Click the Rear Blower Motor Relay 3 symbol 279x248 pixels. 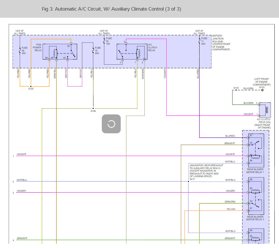coord(256,196)
